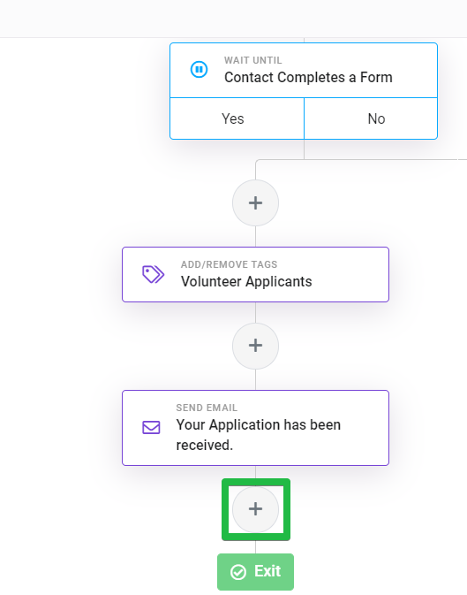Click the tags icon in Add/Remove Tags step

coord(153,274)
